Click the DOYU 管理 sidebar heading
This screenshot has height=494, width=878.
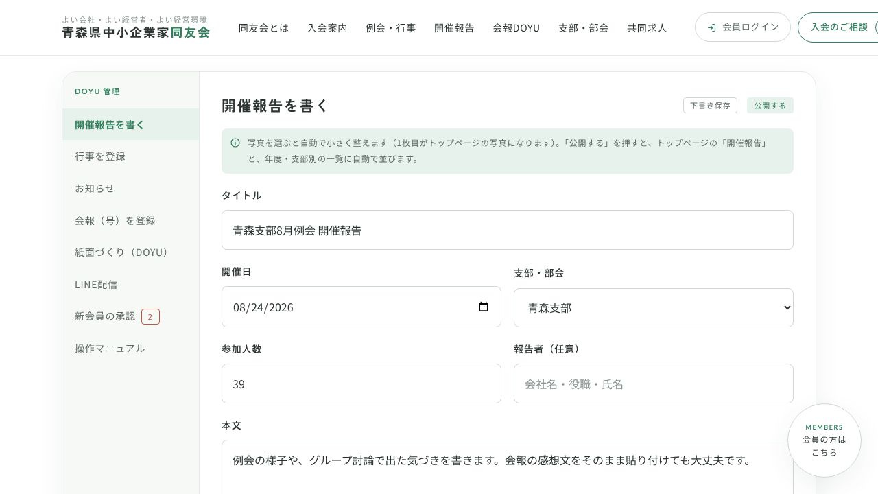tap(97, 91)
